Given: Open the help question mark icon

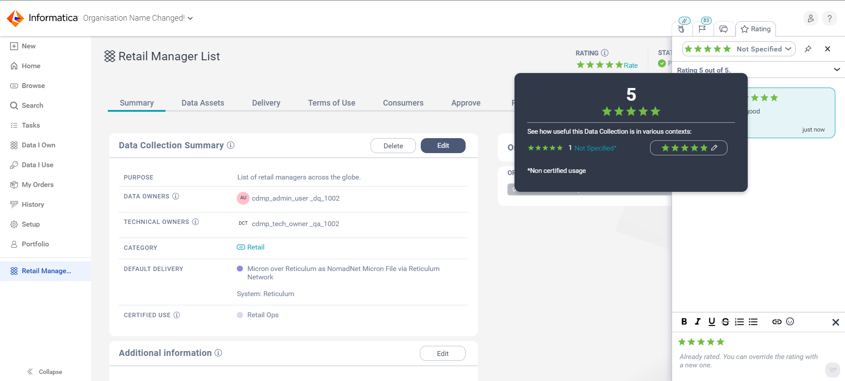Looking at the screenshot, I should coord(829,18).
